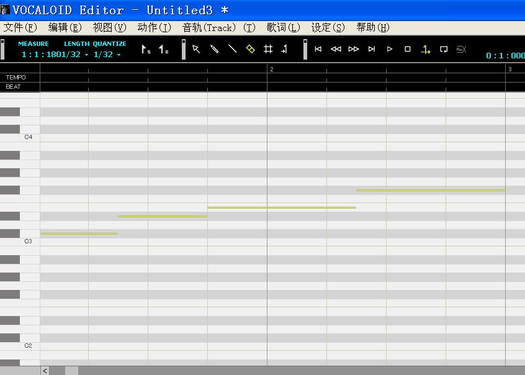Toggle the grid display icon
This screenshot has height=375, width=525.
(x=268, y=49)
